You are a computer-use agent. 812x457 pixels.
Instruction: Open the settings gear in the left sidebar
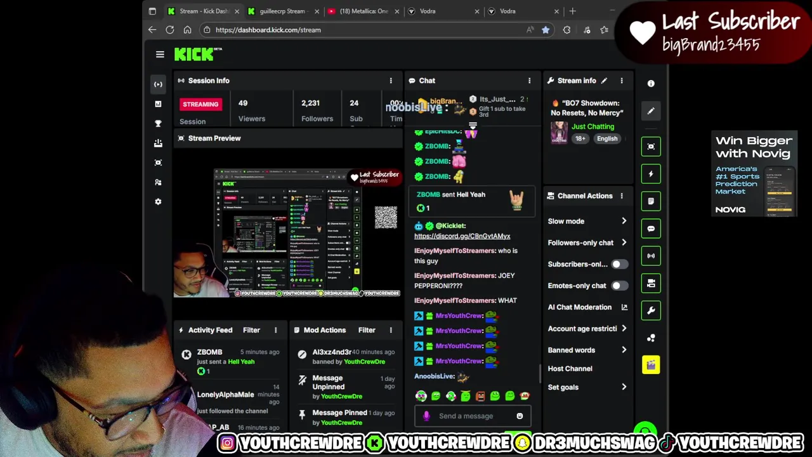158,202
